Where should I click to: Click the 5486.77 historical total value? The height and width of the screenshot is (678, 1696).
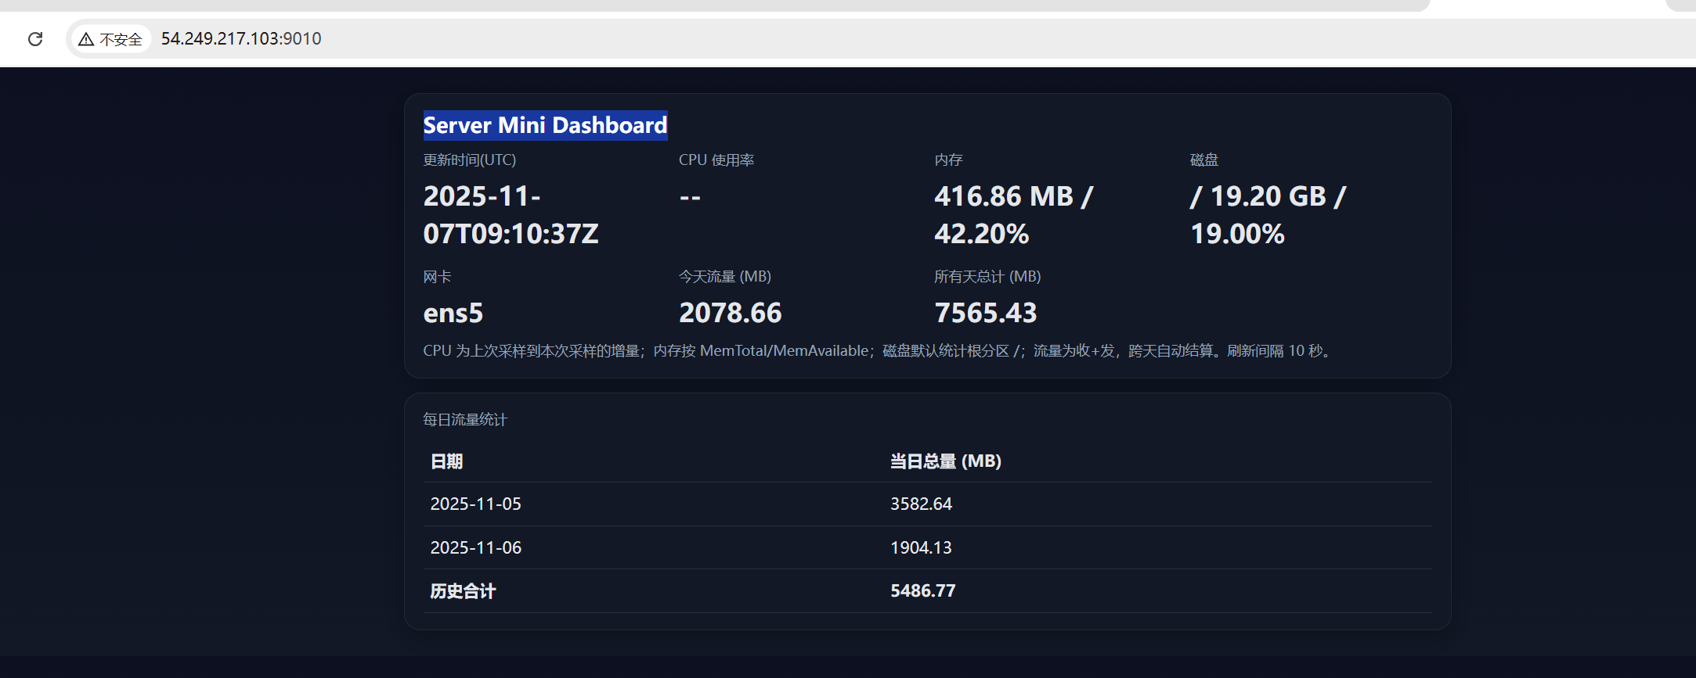click(x=922, y=591)
